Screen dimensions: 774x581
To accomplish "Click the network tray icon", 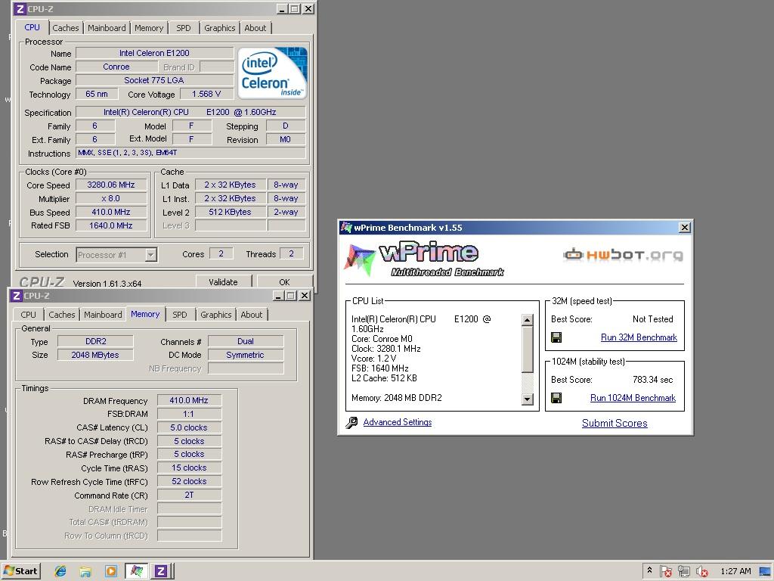I will [x=683, y=572].
